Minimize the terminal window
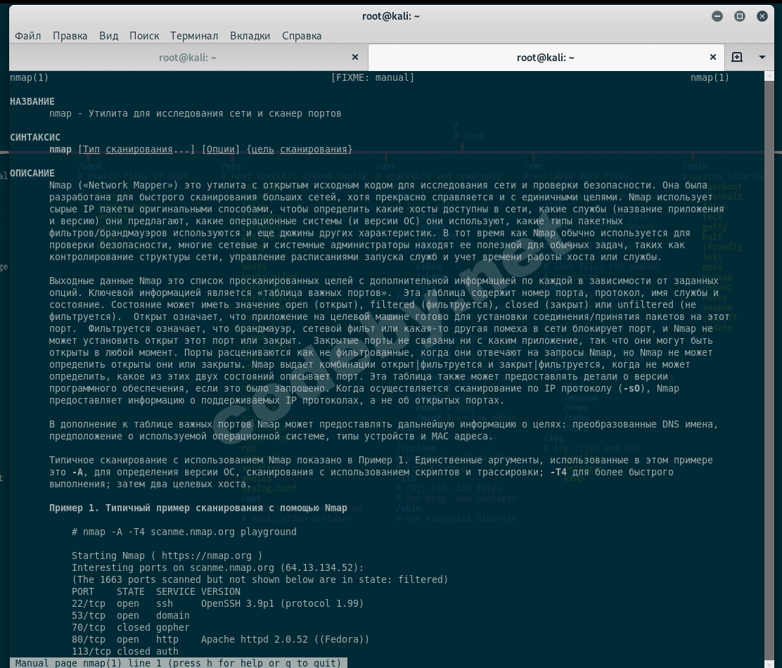This screenshot has width=782, height=668. pos(717,16)
